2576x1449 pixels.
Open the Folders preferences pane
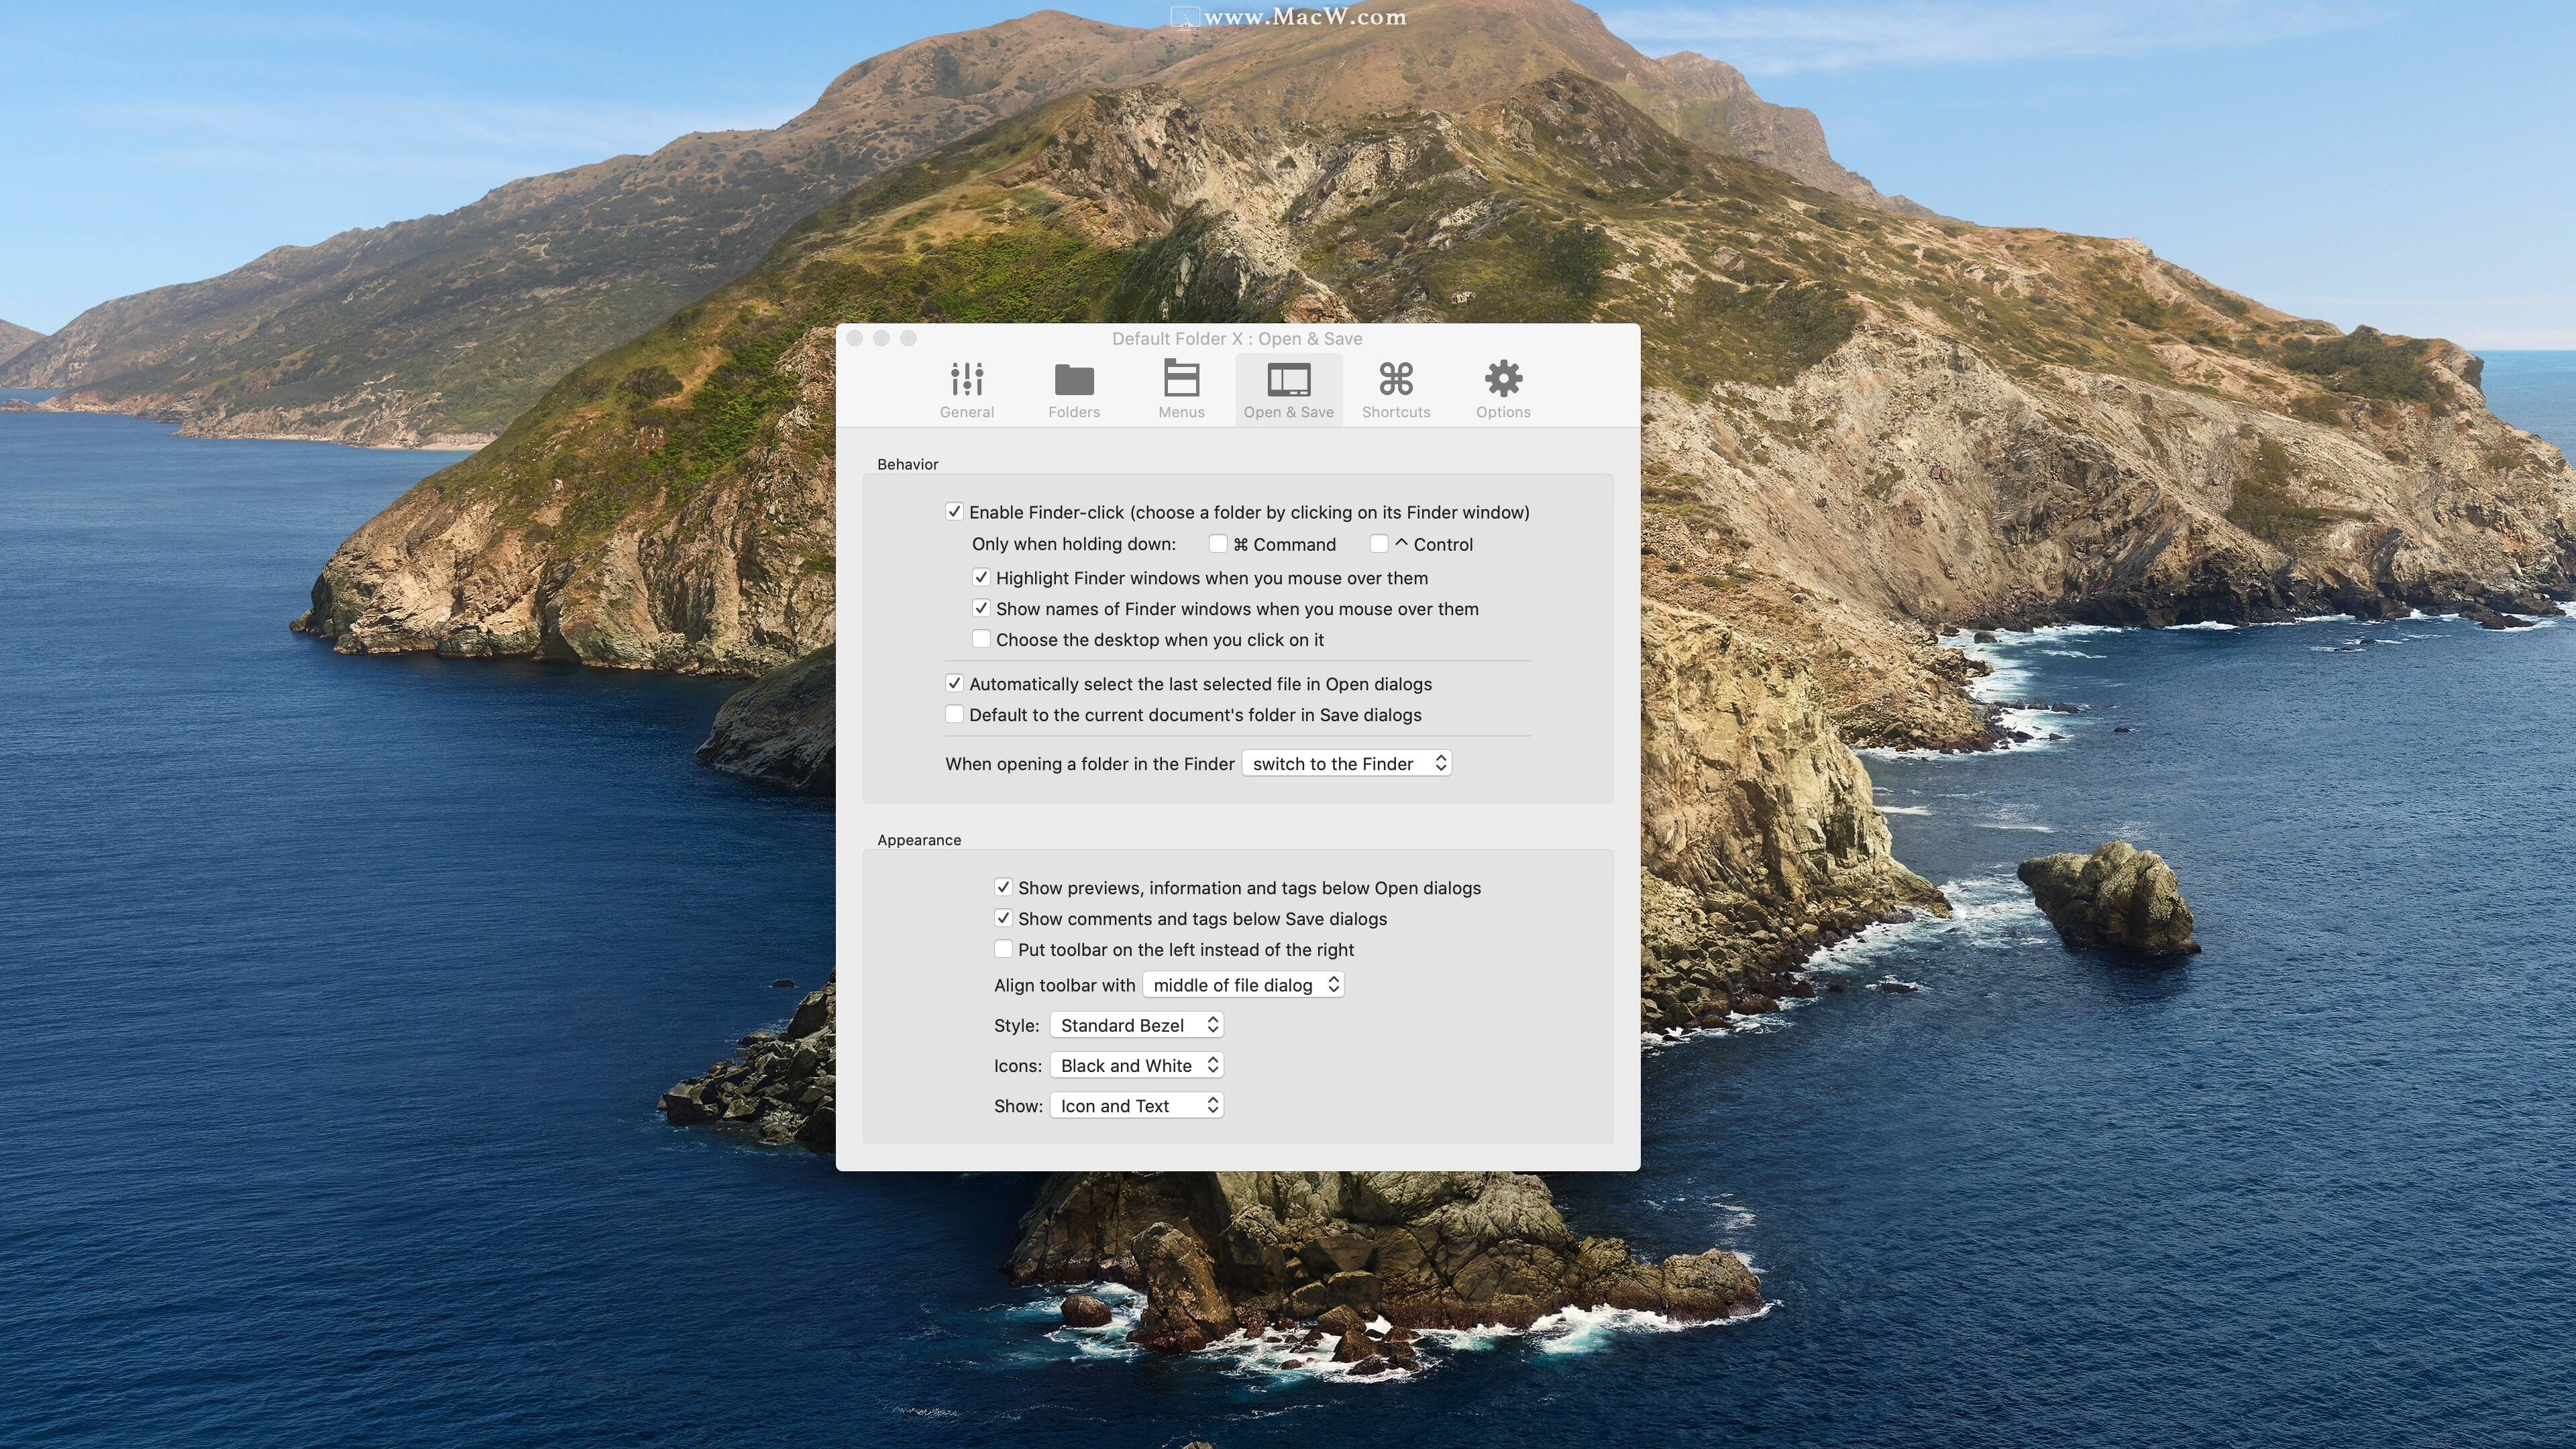1074,389
